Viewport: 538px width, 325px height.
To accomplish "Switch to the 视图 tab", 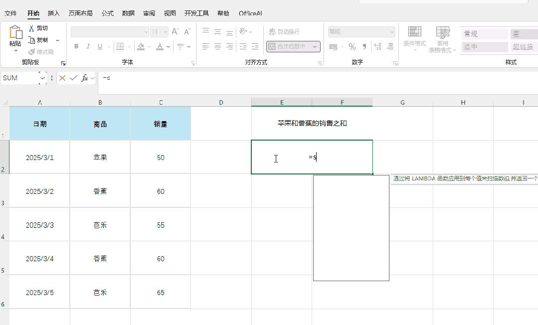I will (x=170, y=13).
